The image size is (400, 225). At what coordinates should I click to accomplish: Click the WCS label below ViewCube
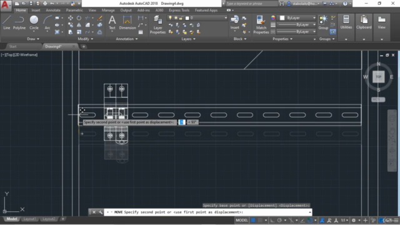coord(378,99)
